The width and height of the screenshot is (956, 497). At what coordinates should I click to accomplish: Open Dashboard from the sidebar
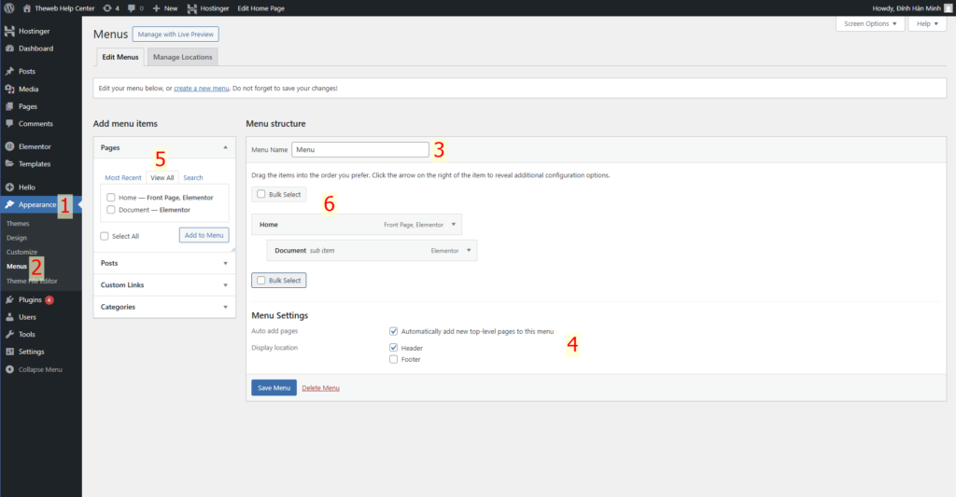(35, 48)
